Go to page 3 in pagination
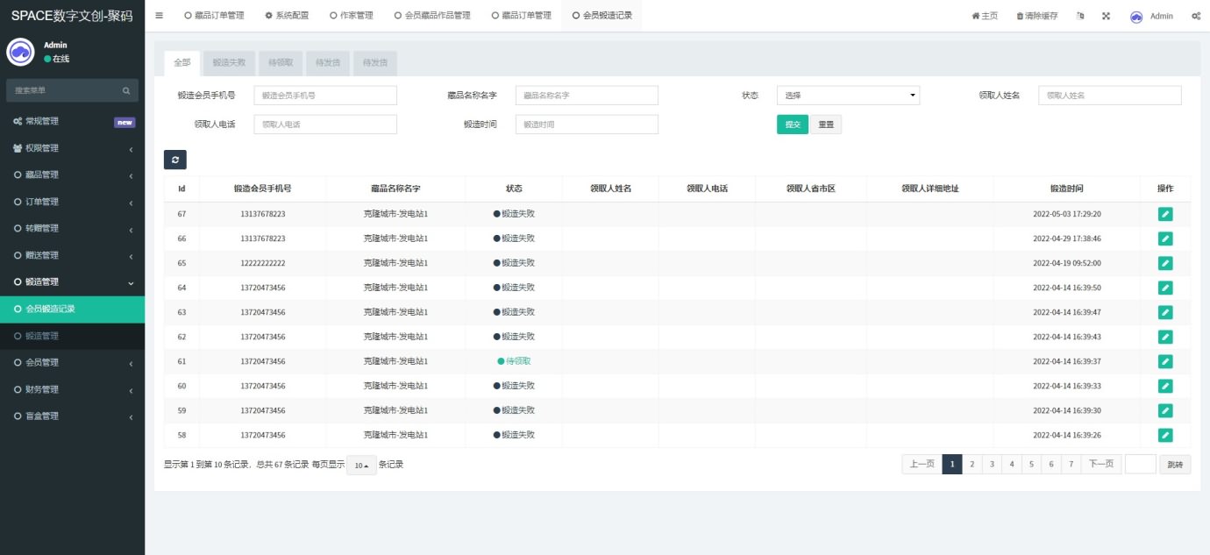The width and height of the screenshot is (1210, 555). click(x=992, y=465)
